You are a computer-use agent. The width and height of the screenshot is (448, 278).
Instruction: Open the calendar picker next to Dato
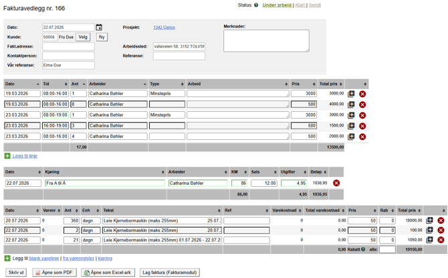point(99,27)
